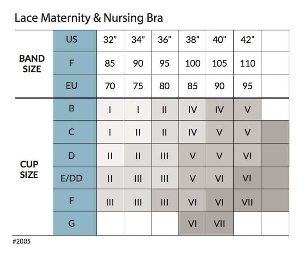Select the B cup row header

[72, 109]
